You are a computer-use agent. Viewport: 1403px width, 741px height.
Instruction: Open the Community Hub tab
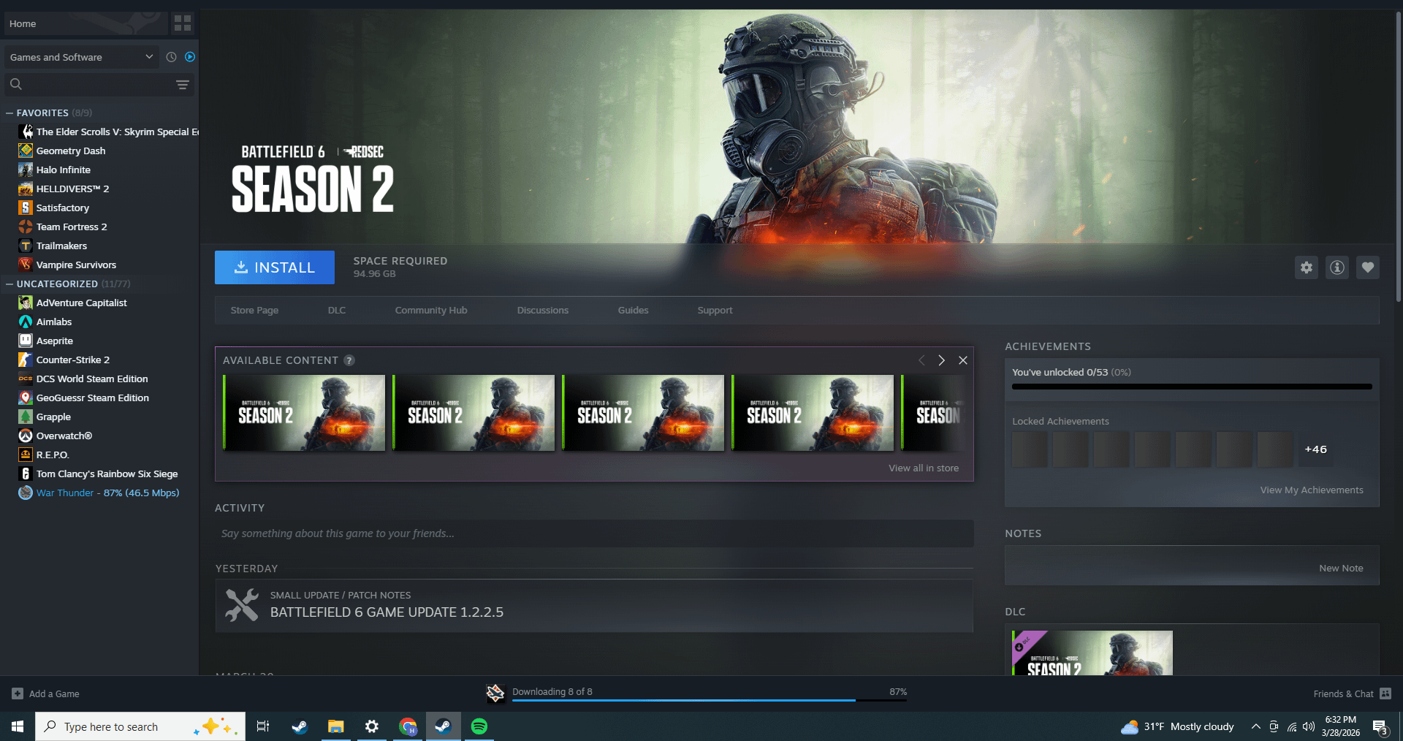(430, 311)
